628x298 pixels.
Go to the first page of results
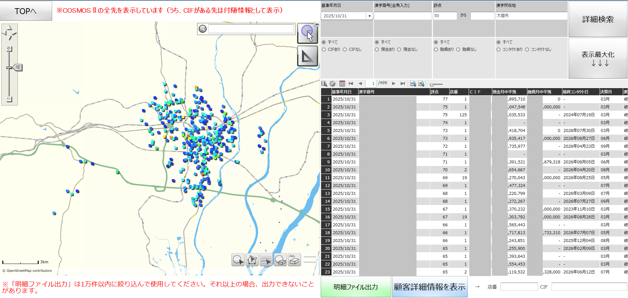351,84
